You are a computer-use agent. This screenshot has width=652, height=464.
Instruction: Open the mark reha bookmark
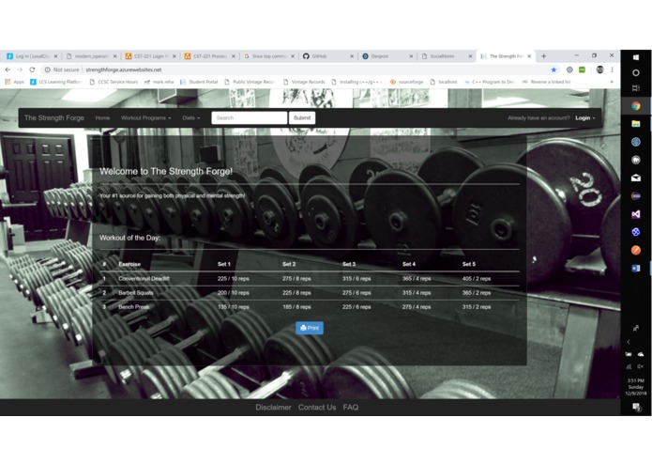(159, 82)
